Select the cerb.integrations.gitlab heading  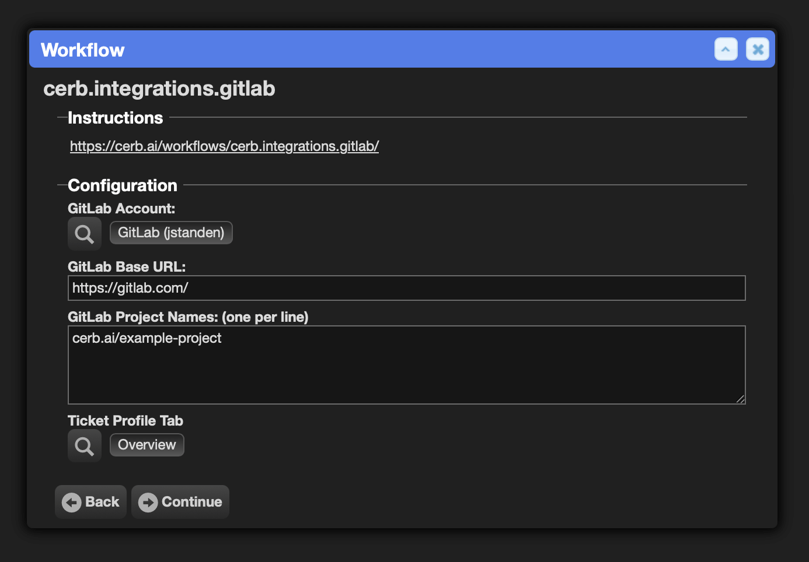[x=159, y=89]
